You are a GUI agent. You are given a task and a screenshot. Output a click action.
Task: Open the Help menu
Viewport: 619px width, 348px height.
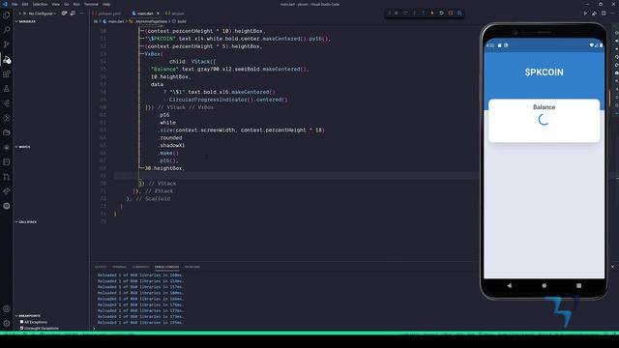coord(106,4)
